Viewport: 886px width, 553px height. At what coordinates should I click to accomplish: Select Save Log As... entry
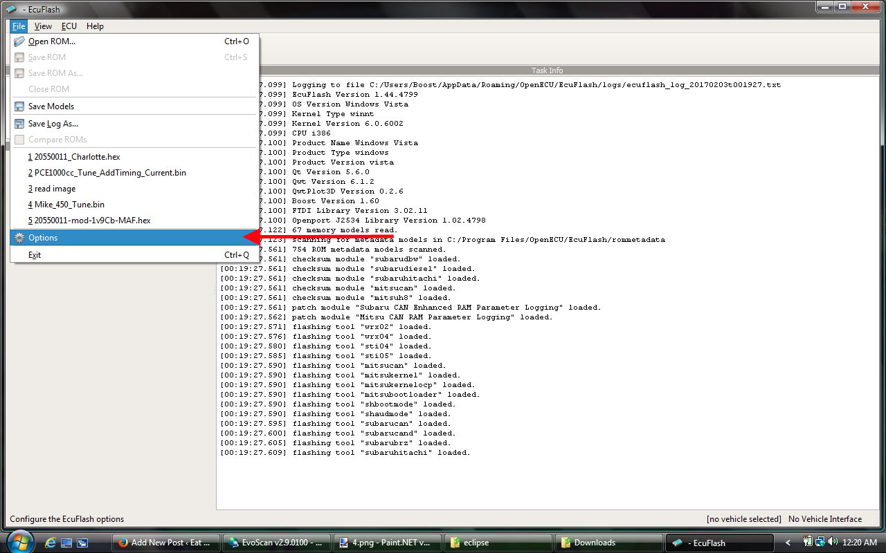(x=135, y=124)
